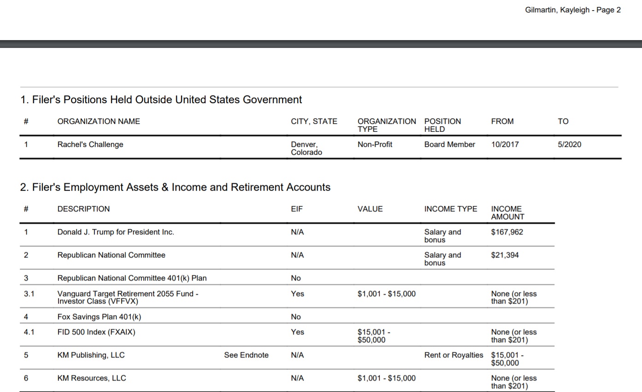Click the 'DESCRIPTION' column header
This screenshot has width=642, height=392.
[83, 209]
